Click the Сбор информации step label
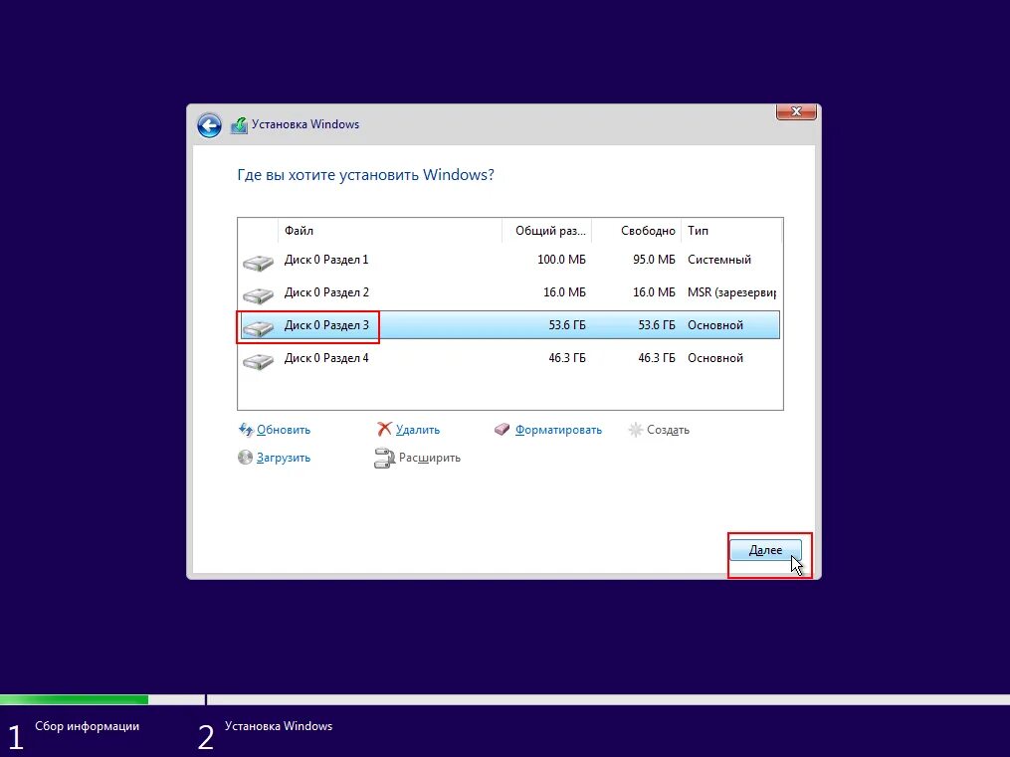 tap(87, 726)
